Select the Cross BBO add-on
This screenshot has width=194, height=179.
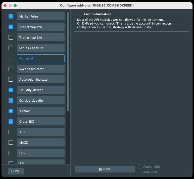40,121
